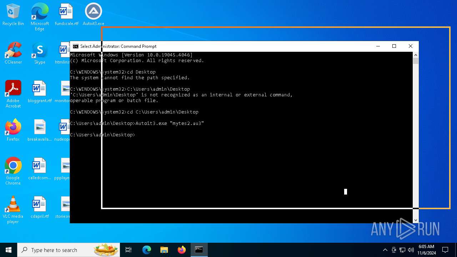The width and height of the screenshot is (457, 257).
Task: Select the bloggrant.rtf desktop file
Action: (40, 92)
